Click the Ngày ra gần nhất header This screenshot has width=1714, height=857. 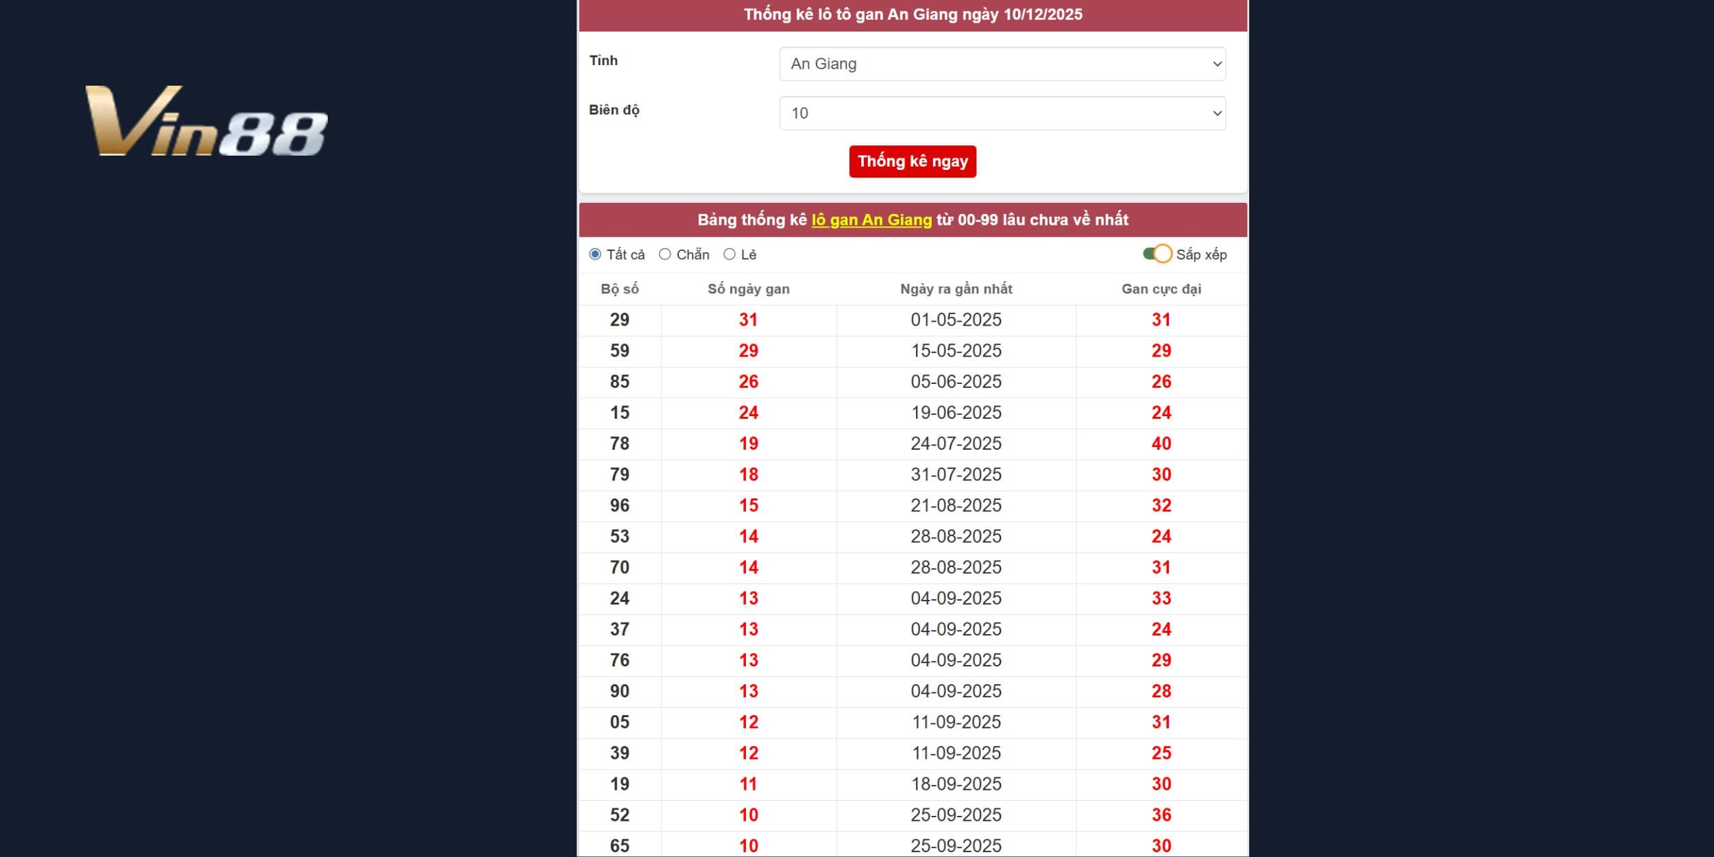956,289
